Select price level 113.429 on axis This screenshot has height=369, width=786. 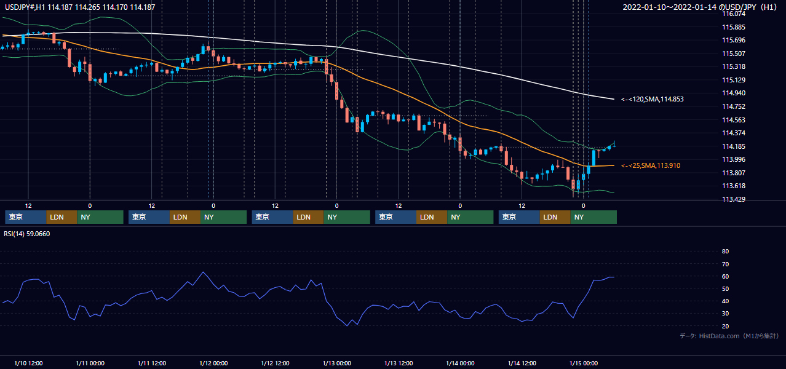pyautogui.click(x=733, y=199)
